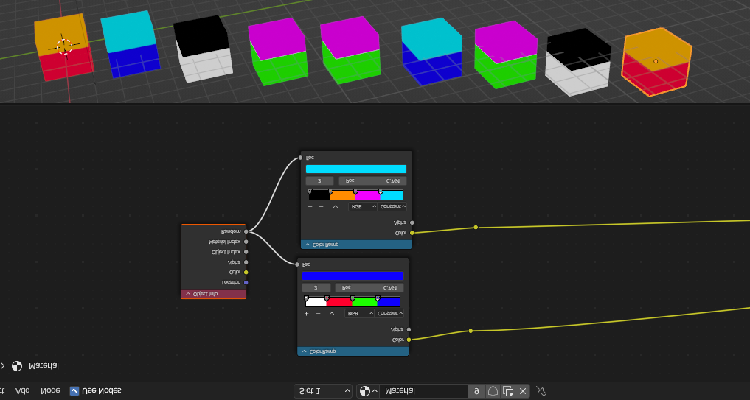750x400 pixels.
Task: Click the Random output socket of Object Info
Action: (246, 231)
